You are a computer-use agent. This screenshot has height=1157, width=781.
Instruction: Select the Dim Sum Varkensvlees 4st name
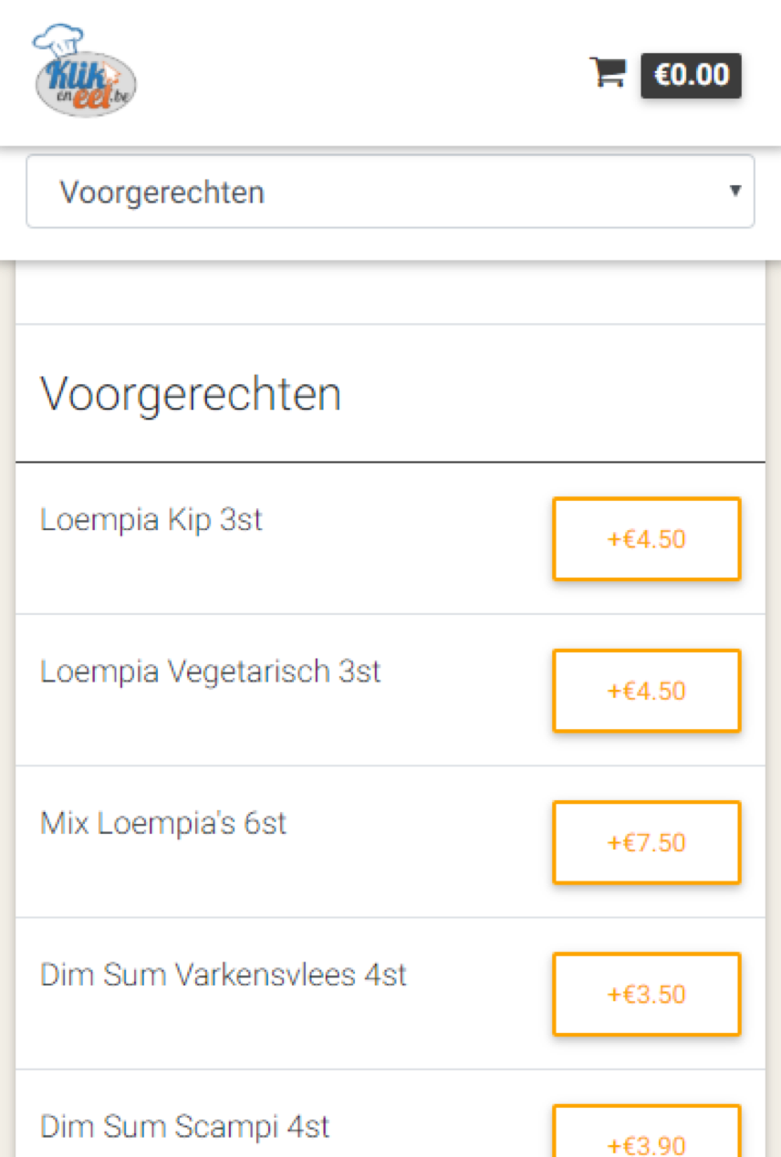[224, 975]
